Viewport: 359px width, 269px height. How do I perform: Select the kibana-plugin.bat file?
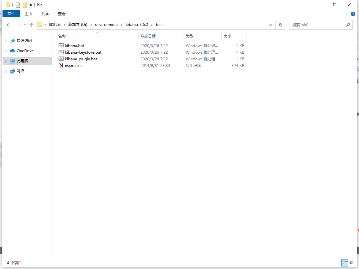(x=81, y=59)
